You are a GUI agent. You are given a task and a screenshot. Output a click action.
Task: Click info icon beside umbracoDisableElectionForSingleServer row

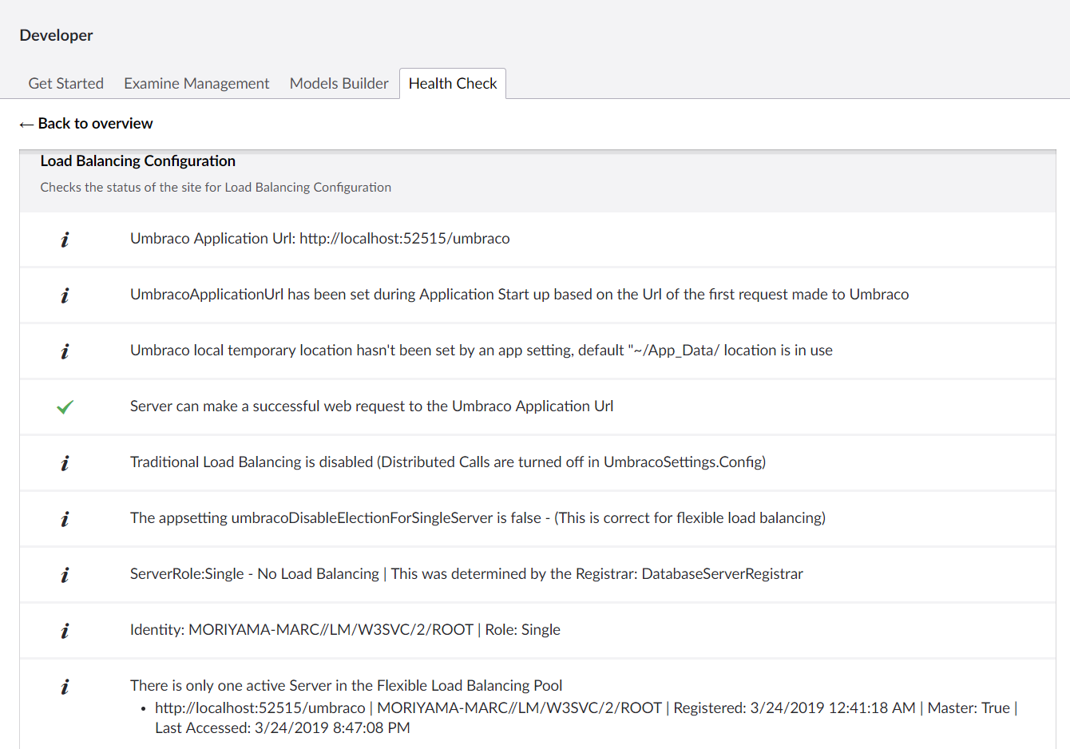point(65,518)
